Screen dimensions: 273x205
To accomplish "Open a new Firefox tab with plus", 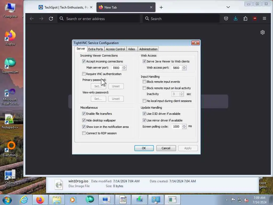I will 161,7.
